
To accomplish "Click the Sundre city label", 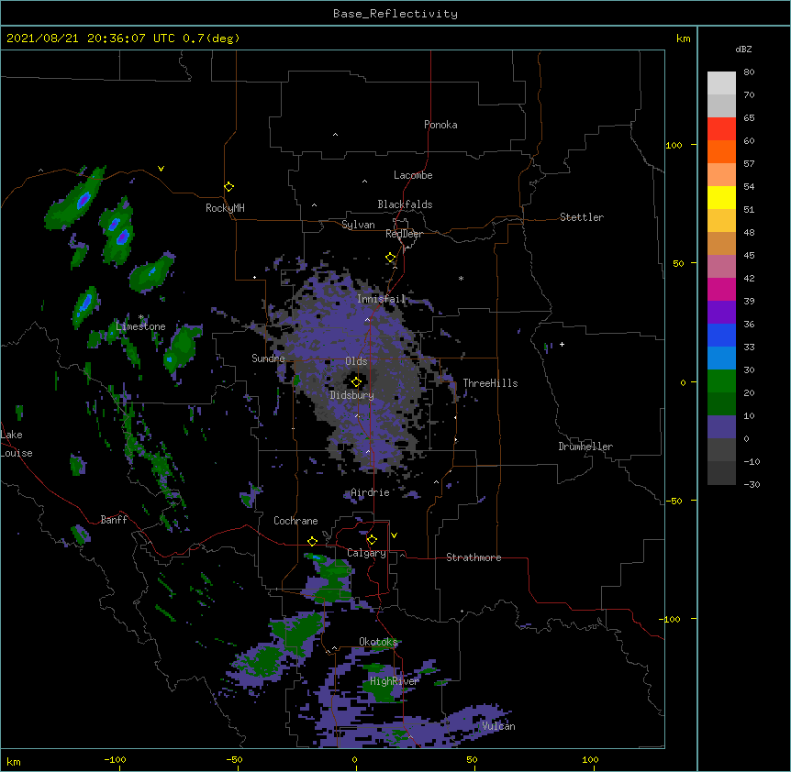I will point(268,358).
